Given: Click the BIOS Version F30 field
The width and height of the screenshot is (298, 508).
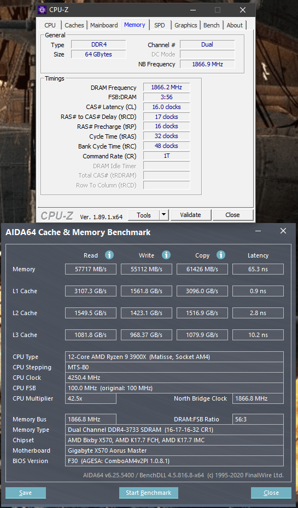Looking at the screenshot, I should tap(174, 461).
